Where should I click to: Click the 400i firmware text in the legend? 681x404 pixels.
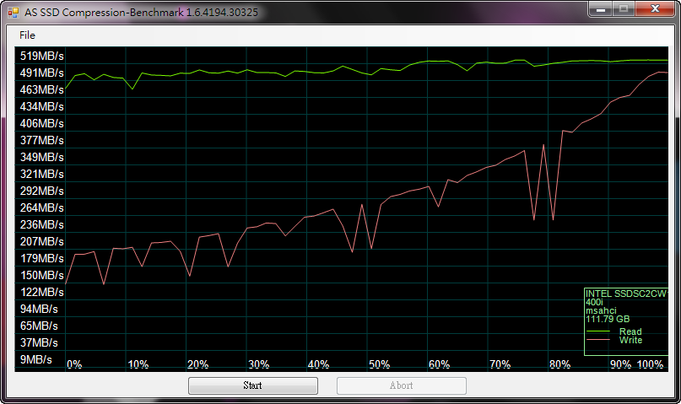594,302
